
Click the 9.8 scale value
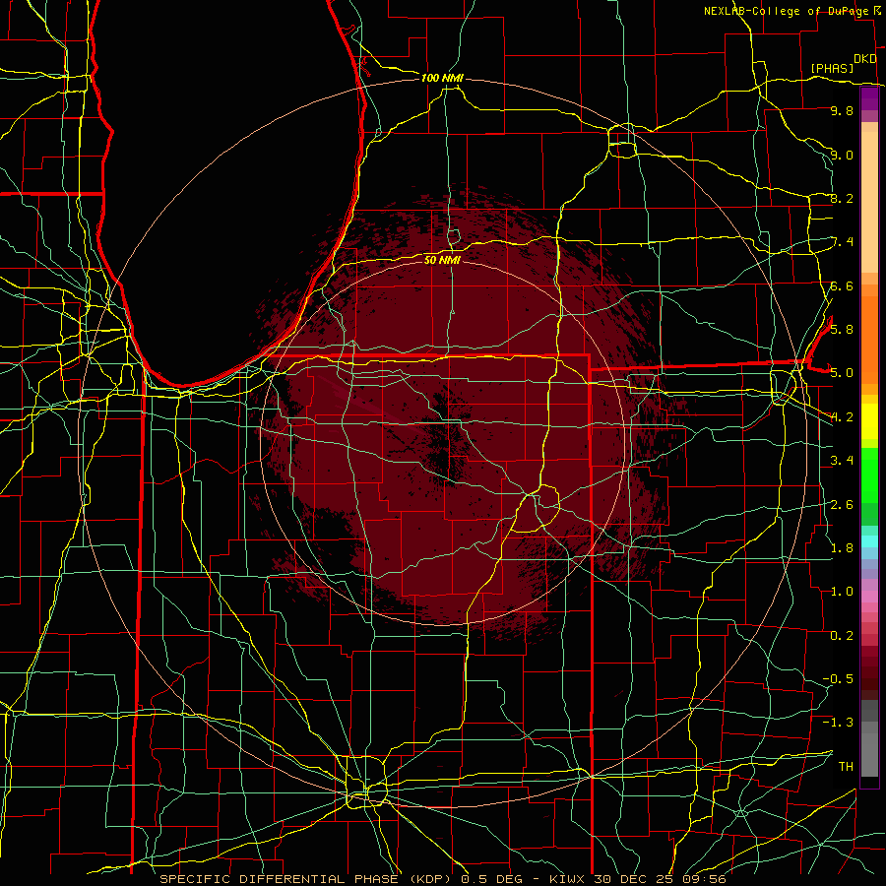(x=842, y=110)
